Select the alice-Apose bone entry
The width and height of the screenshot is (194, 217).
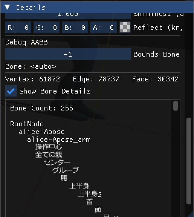(42, 132)
